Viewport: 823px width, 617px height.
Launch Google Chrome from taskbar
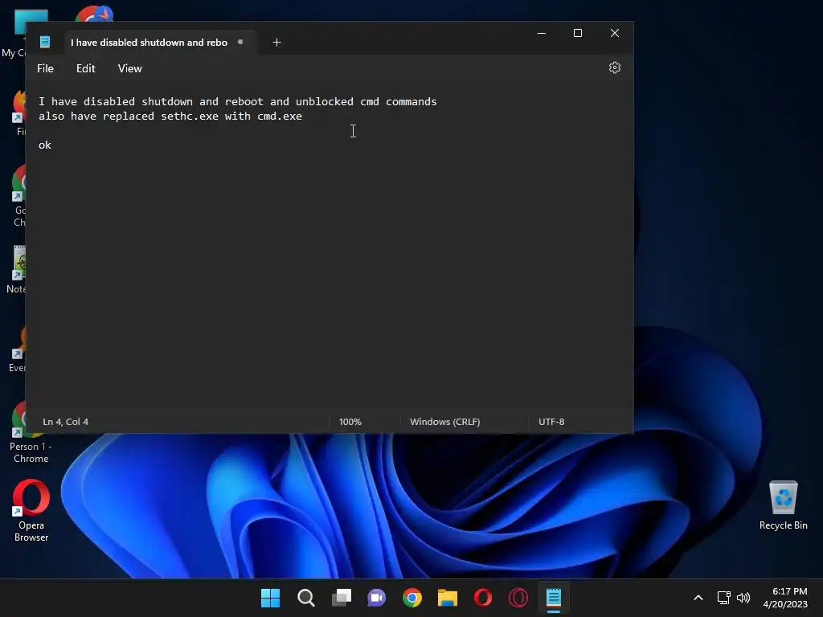412,598
